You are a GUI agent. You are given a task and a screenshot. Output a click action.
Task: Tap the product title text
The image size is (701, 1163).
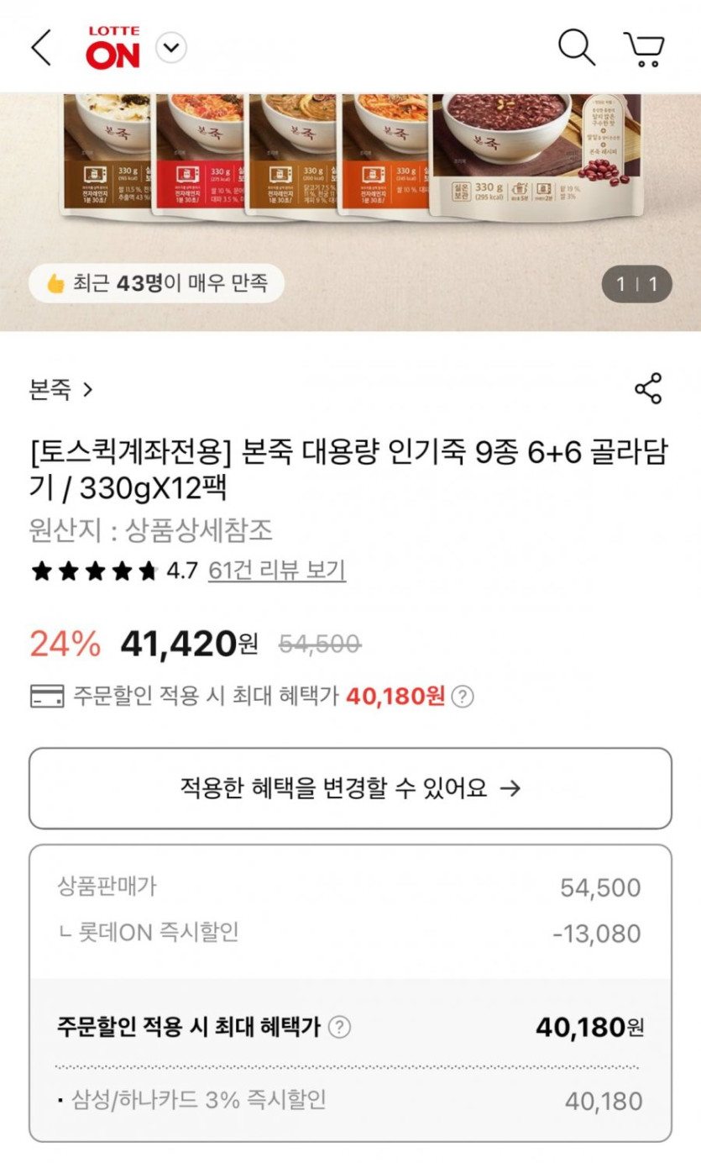tap(348, 470)
